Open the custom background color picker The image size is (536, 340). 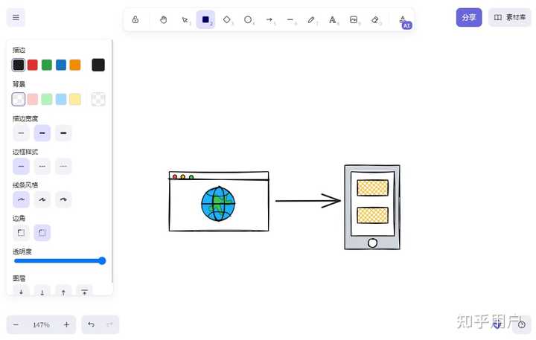tap(98, 100)
